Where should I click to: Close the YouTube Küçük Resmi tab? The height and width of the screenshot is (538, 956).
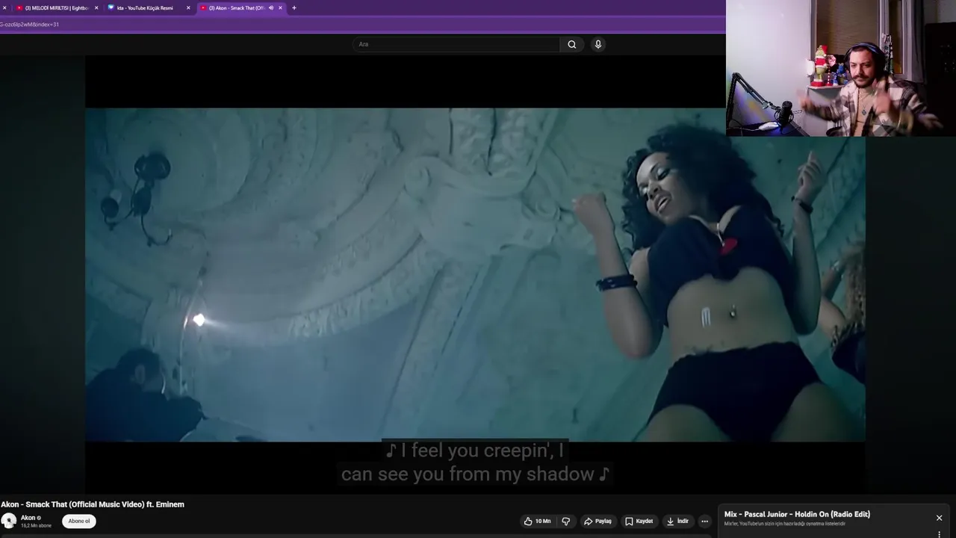(188, 8)
